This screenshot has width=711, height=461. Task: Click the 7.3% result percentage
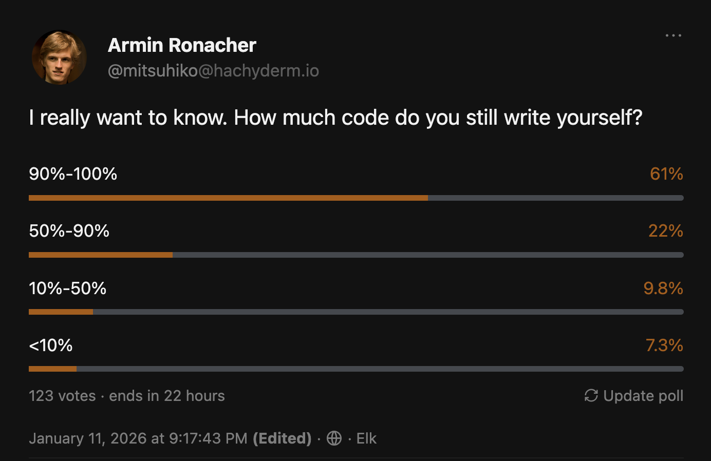[664, 345]
